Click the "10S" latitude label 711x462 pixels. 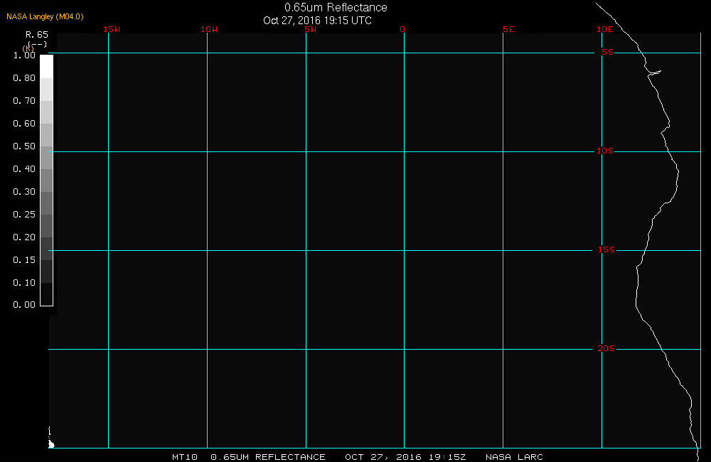click(604, 151)
